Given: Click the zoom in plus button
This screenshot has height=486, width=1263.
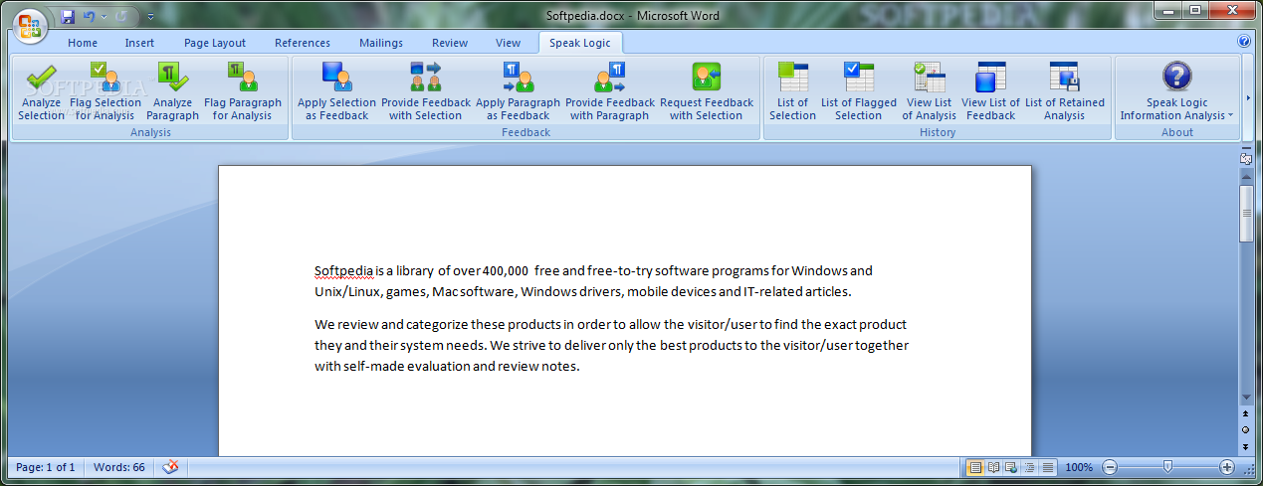Looking at the screenshot, I should [x=1227, y=467].
